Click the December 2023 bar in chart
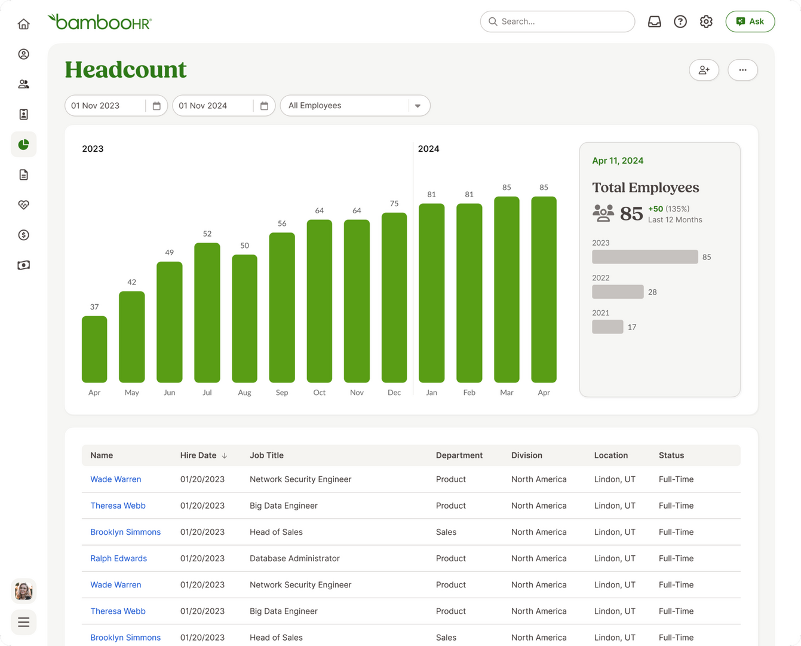This screenshot has width=801, height=646. tap(394, 298)
